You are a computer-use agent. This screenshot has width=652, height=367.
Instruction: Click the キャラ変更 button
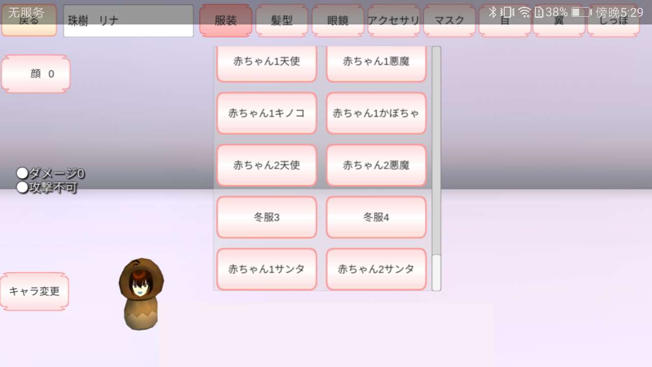click(34, 292)
